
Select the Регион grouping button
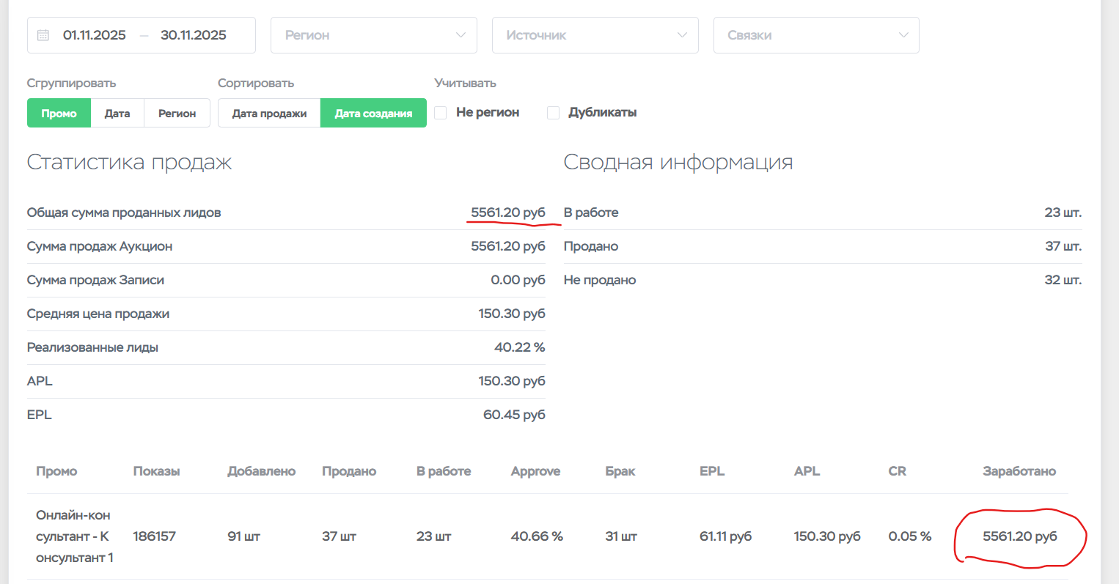(177, 113)
